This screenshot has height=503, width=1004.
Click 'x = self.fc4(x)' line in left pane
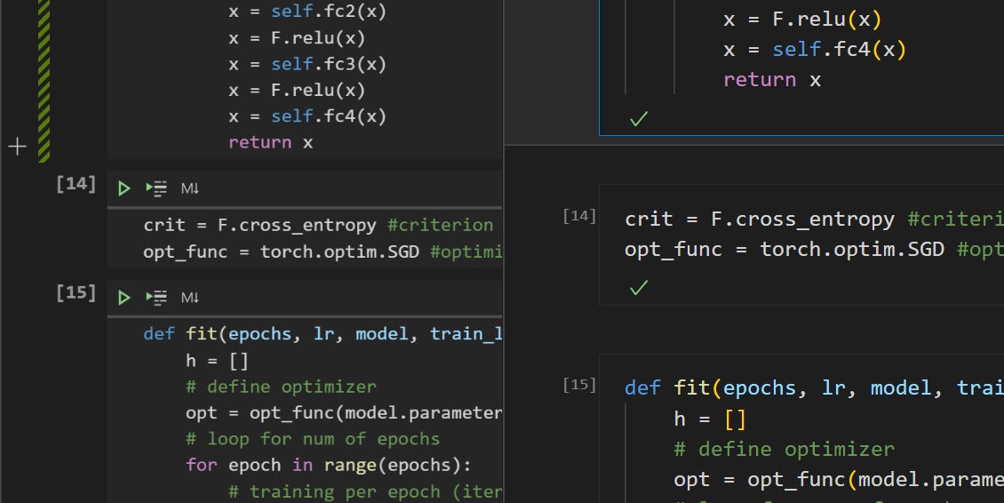click(307, 116)
